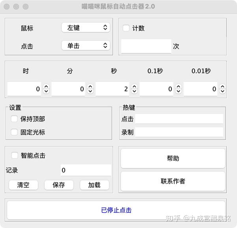Viewport: 237px width, 228px height.
Task: Decrease the 时 hours stepper
Action: (x=46, y=91)
